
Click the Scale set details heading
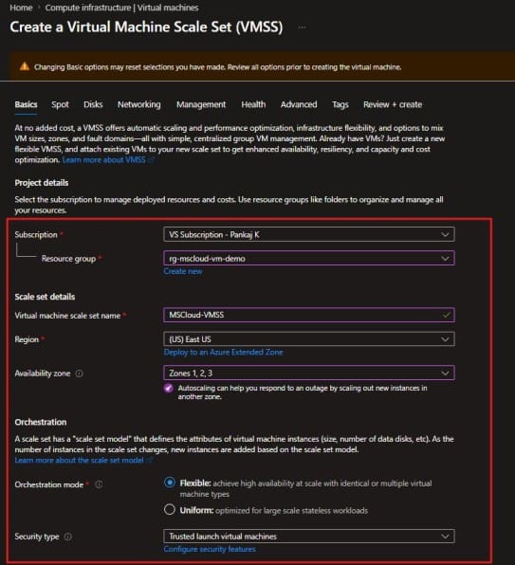coord(45,297)
